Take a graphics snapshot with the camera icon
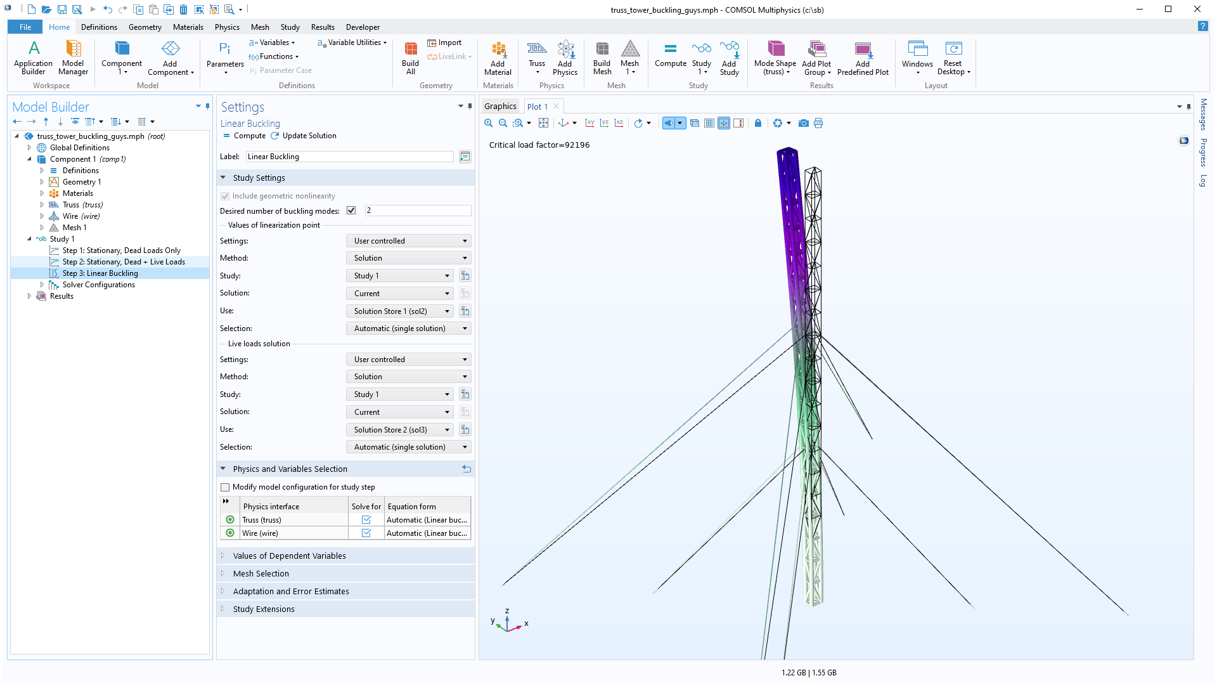This screenshot has width=1217, height=683. [x=804, y=123]
